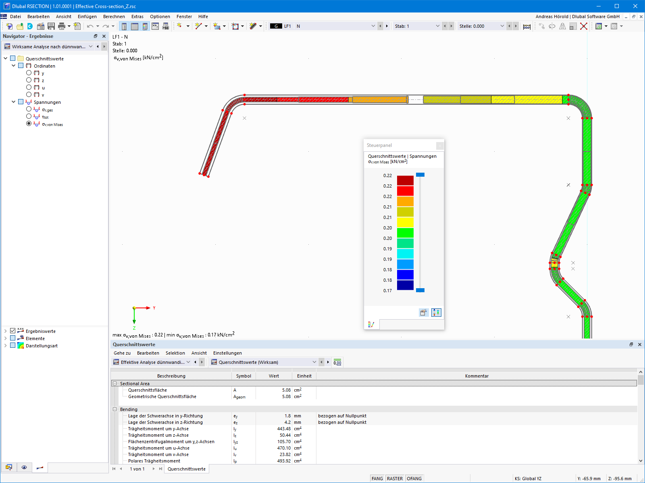Collapse the Querschnittswerte tree node
This screenshot has height=483, width=645.
pyautogui.click(x=6, y=58)
